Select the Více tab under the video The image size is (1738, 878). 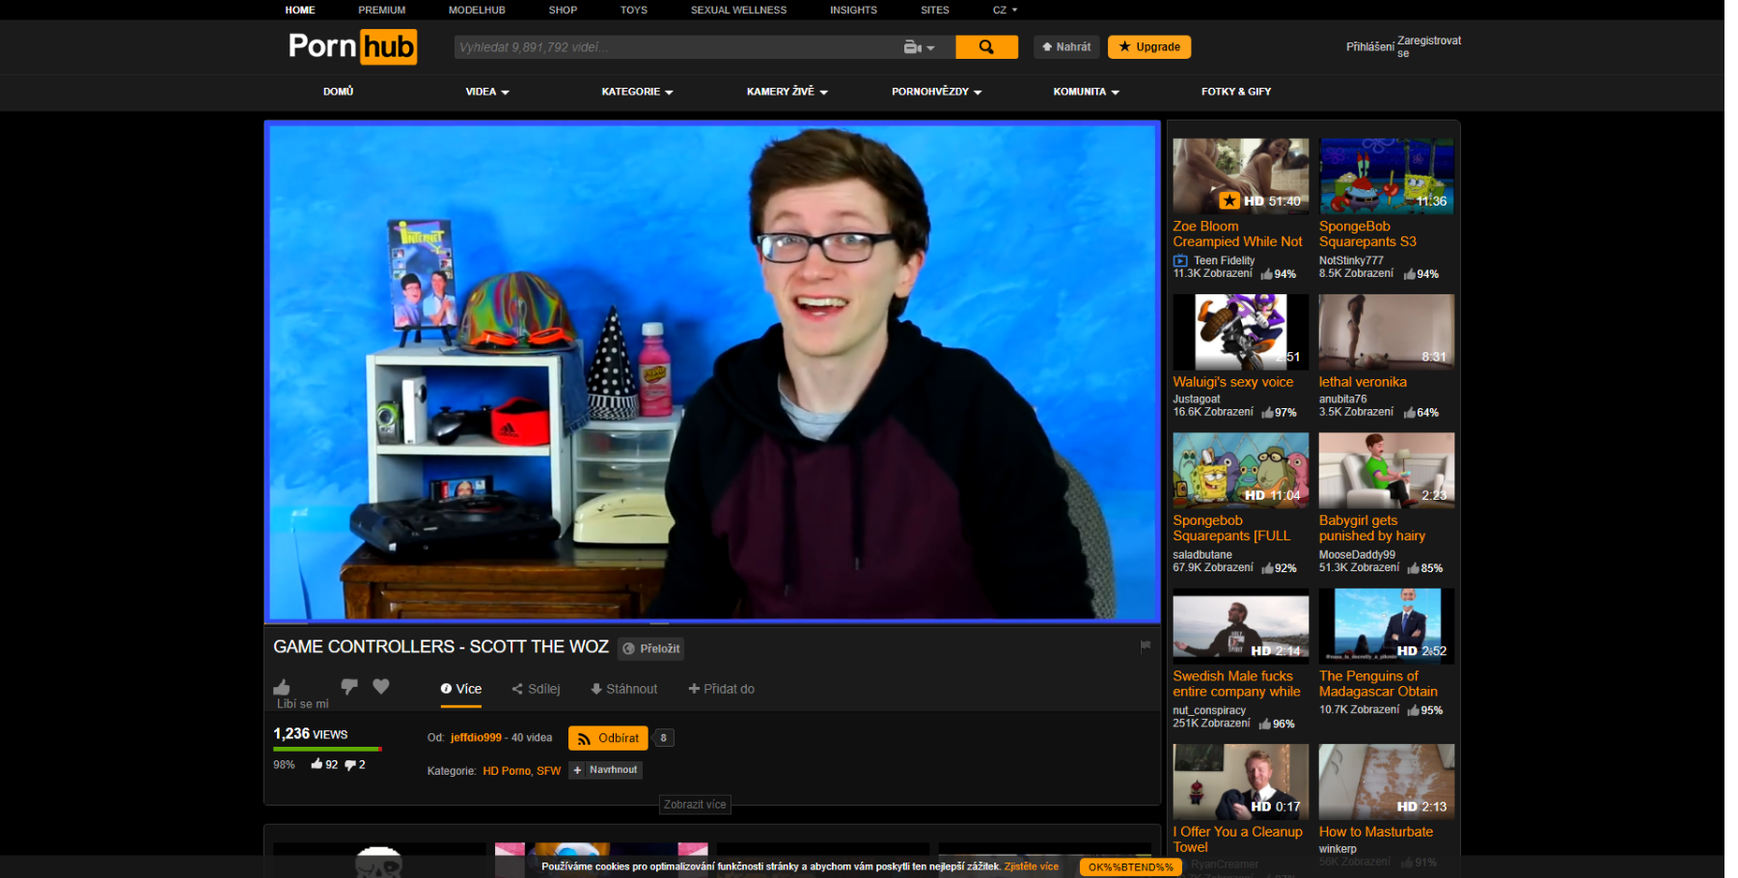[x=461, y=689]
